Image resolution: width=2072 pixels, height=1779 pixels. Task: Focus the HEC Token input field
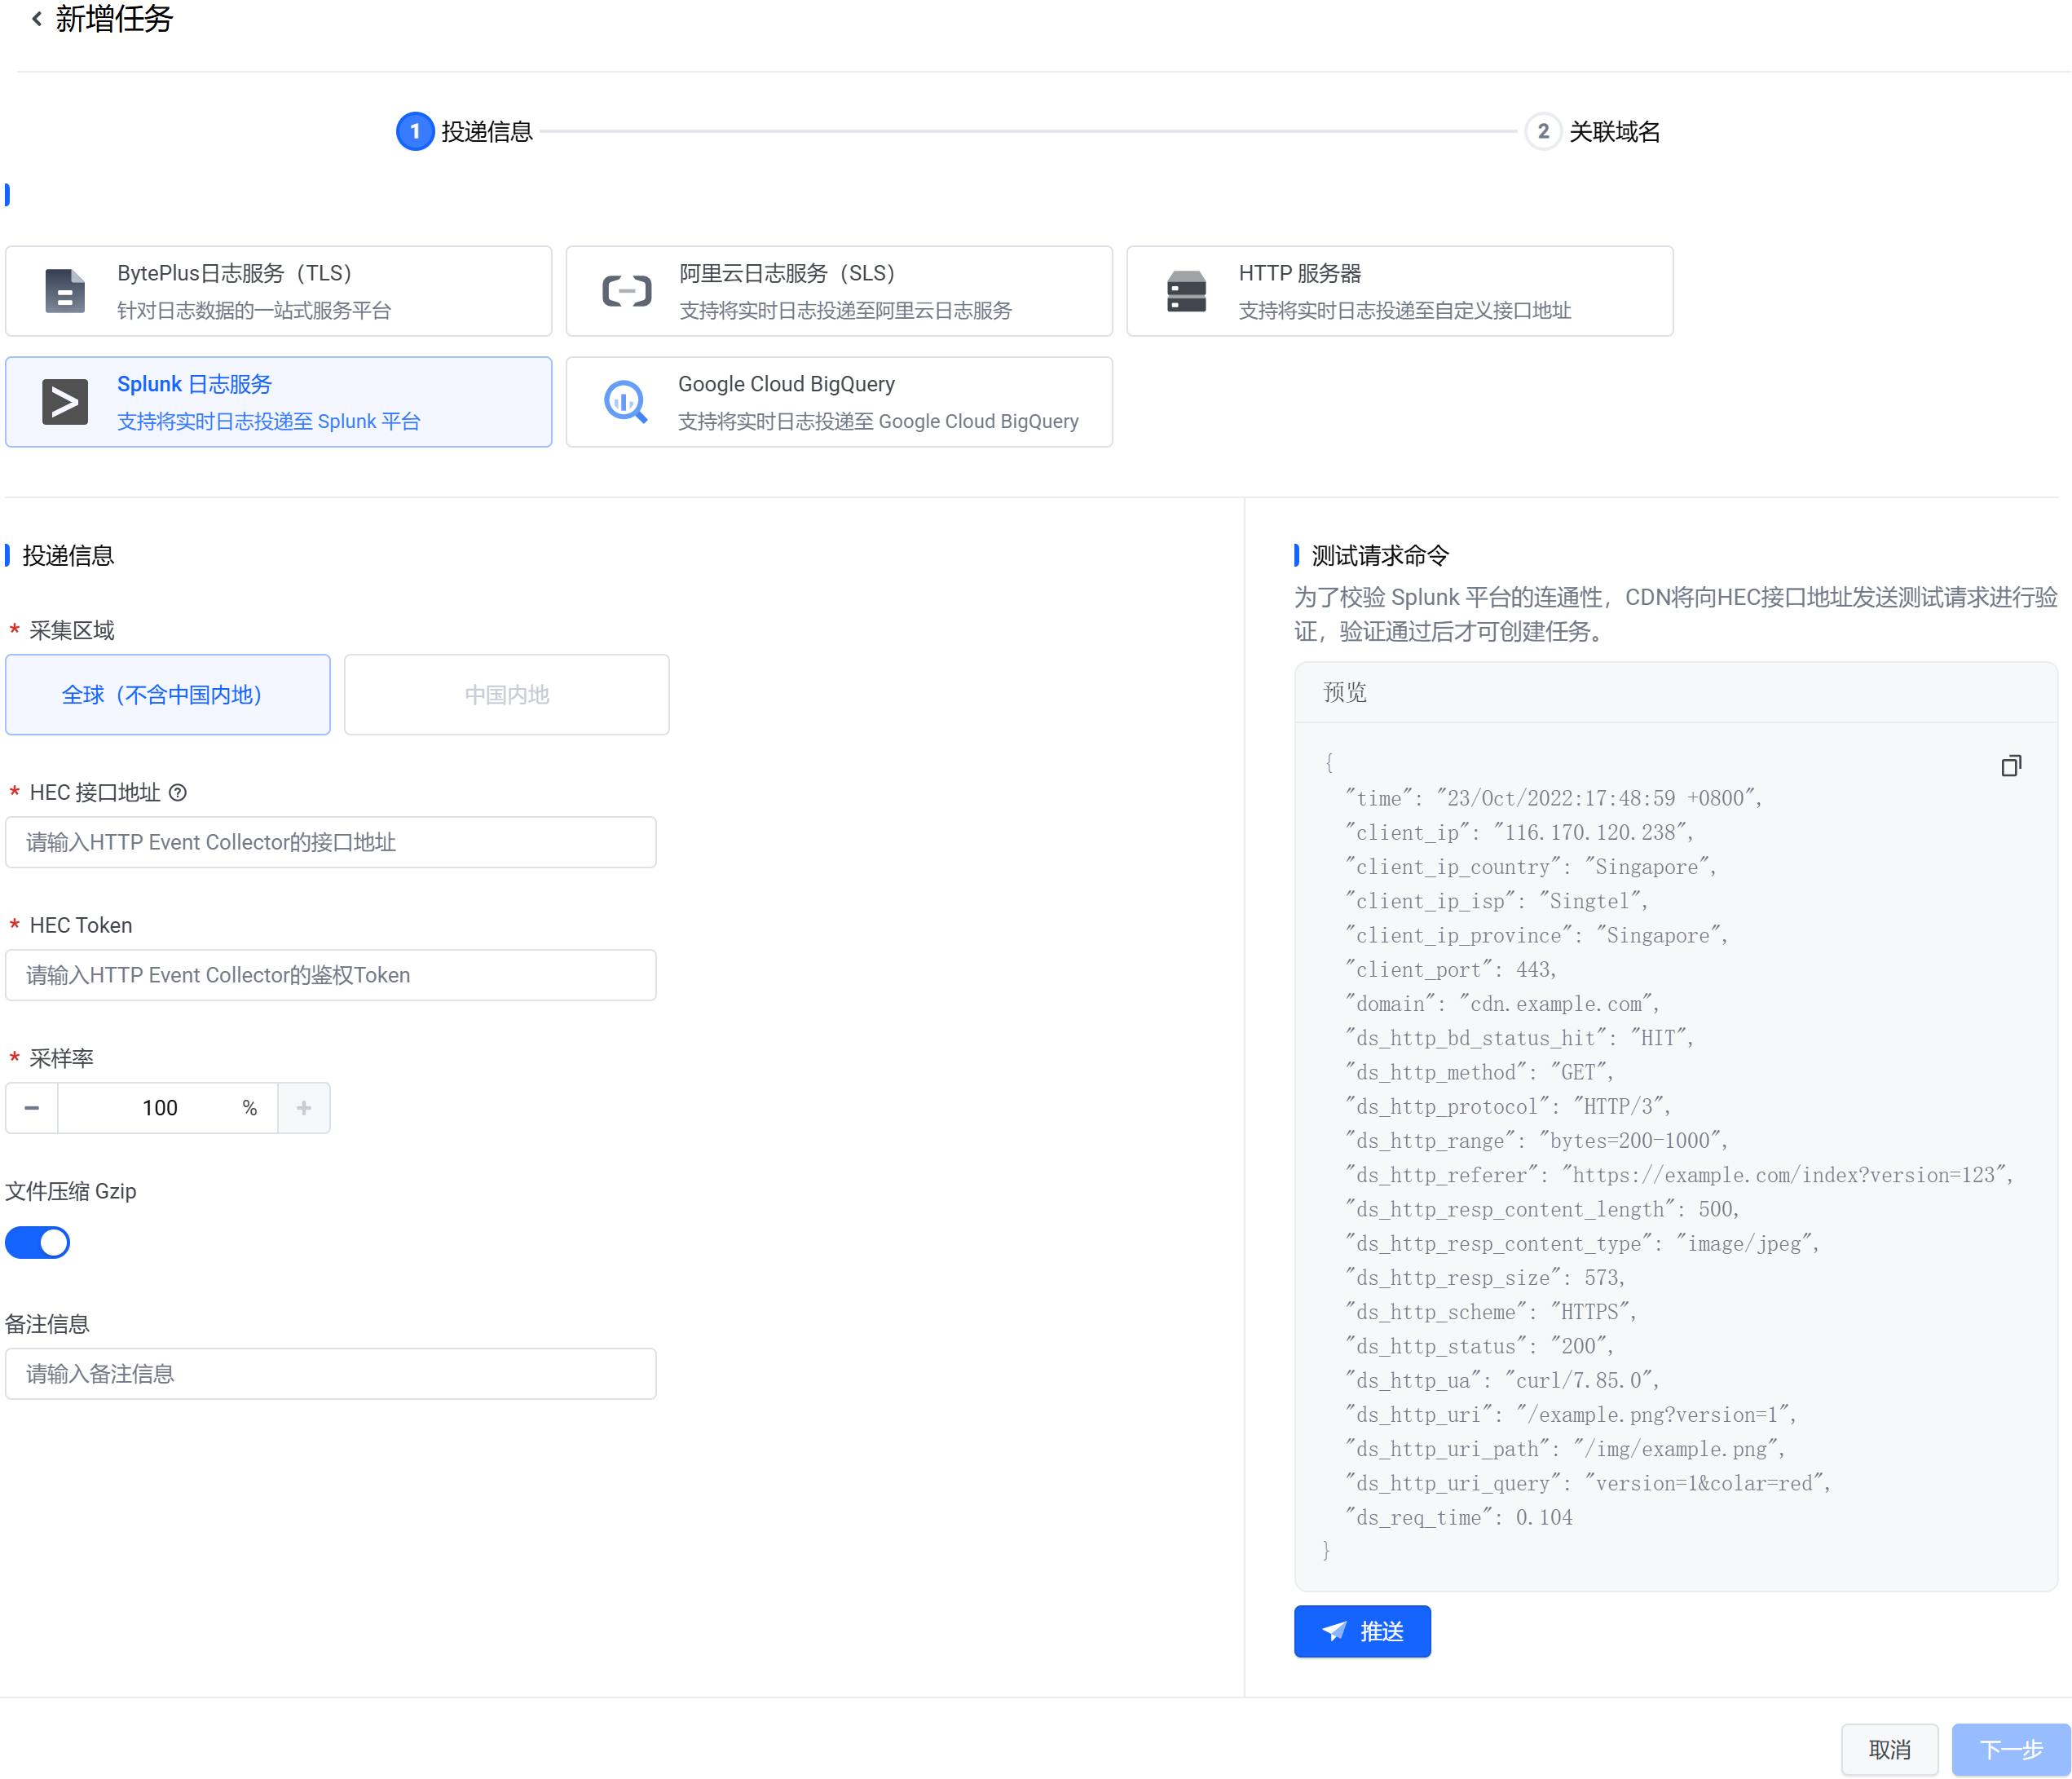pos(331,975)
